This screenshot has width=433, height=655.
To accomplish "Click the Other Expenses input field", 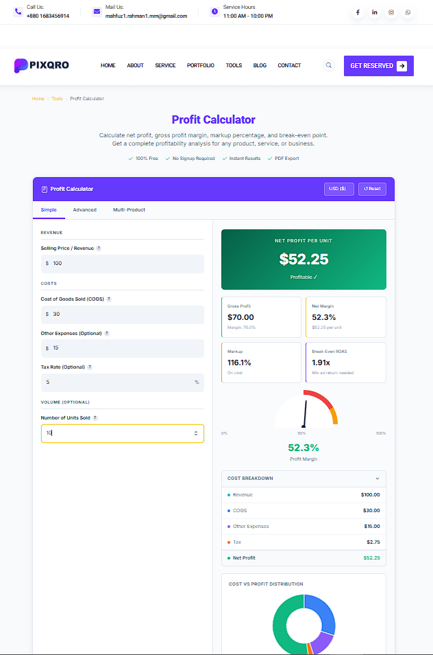I will tap(122, 347).
